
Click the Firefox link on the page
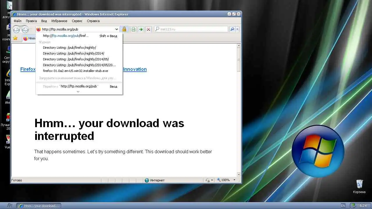pos(28,69)
